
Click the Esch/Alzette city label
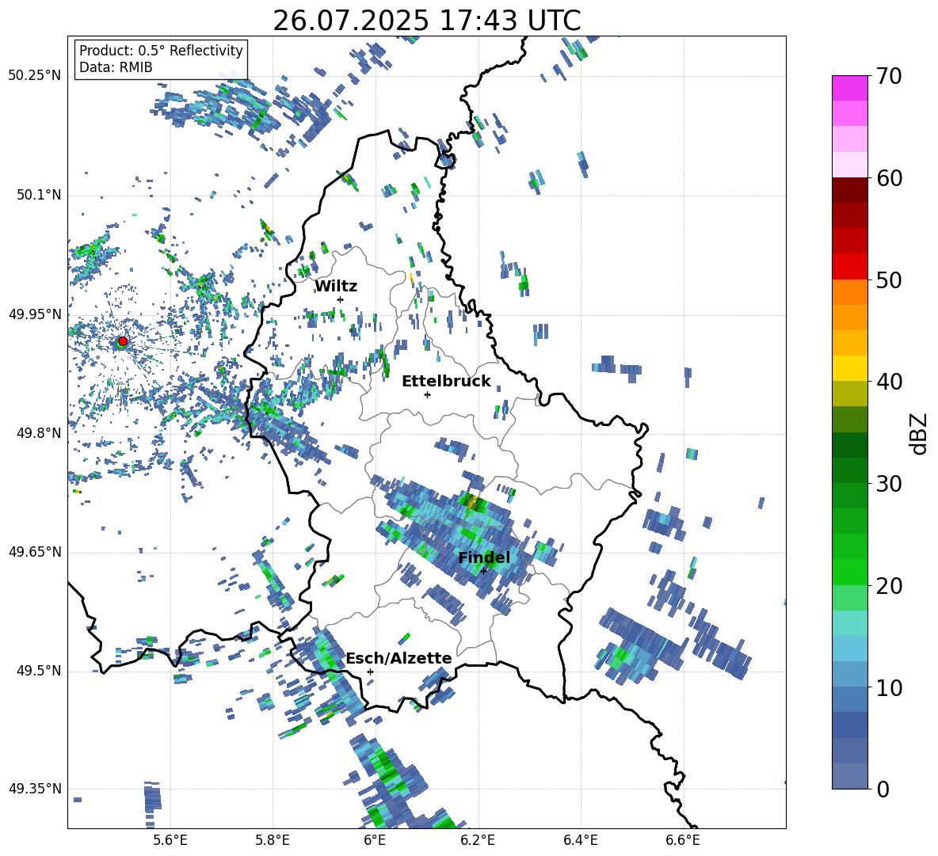click(x=399, y=658)
